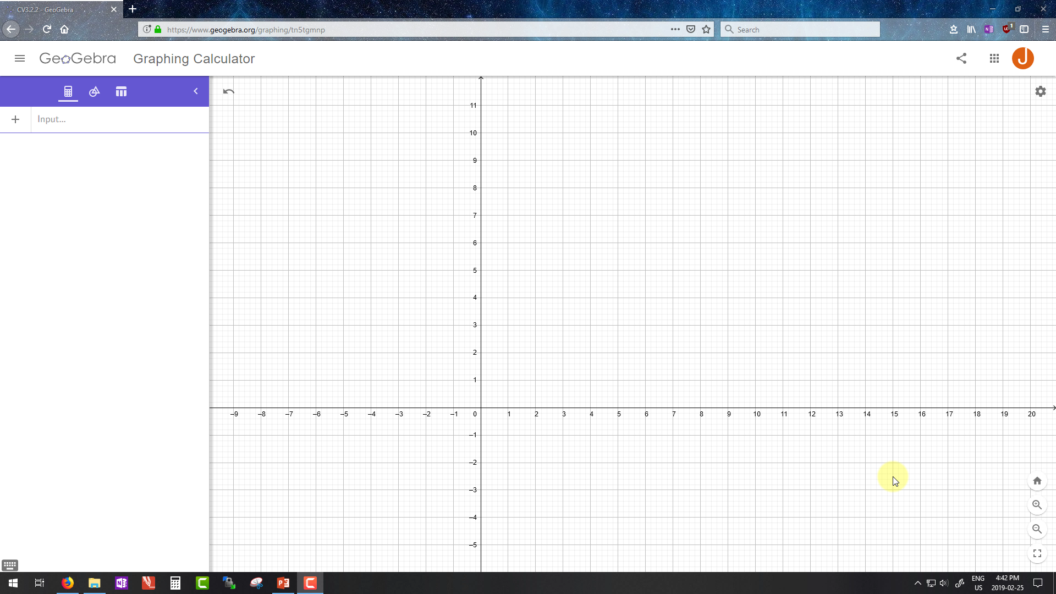Show the virtual keyboard
Viewport: 1056px width, 594px height.
pos(10,565)
